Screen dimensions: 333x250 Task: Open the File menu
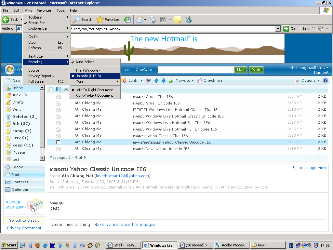click(6, 10)
